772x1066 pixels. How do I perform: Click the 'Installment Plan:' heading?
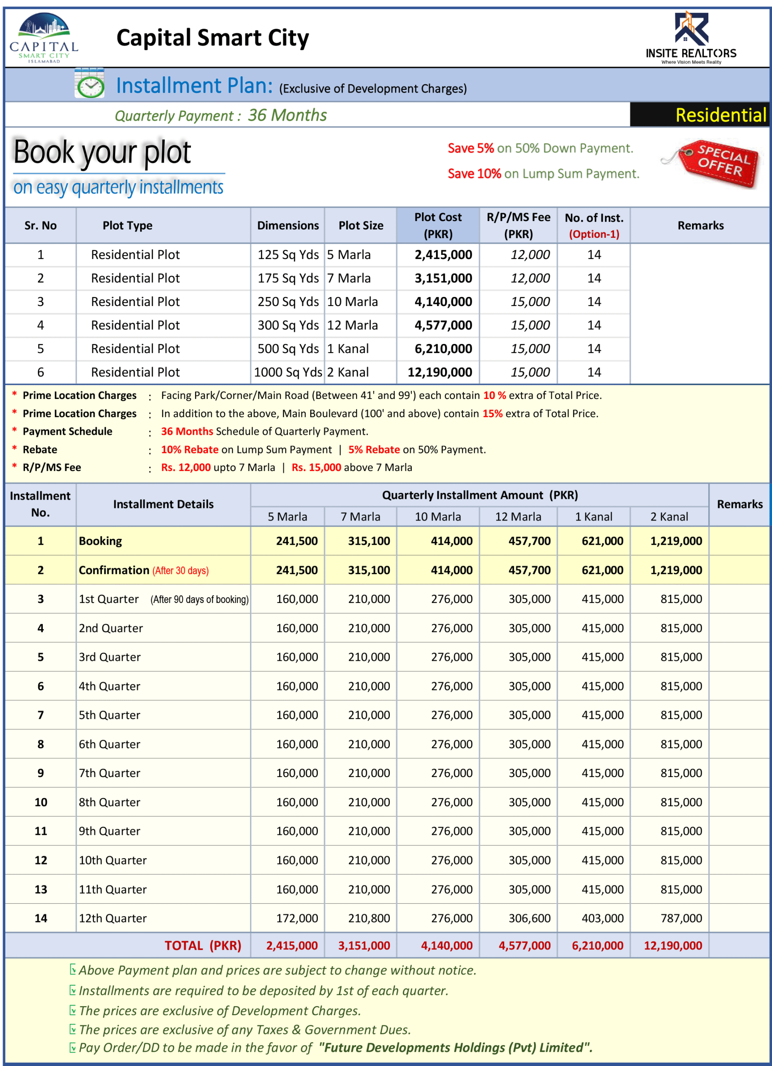[x=194, y=85]
